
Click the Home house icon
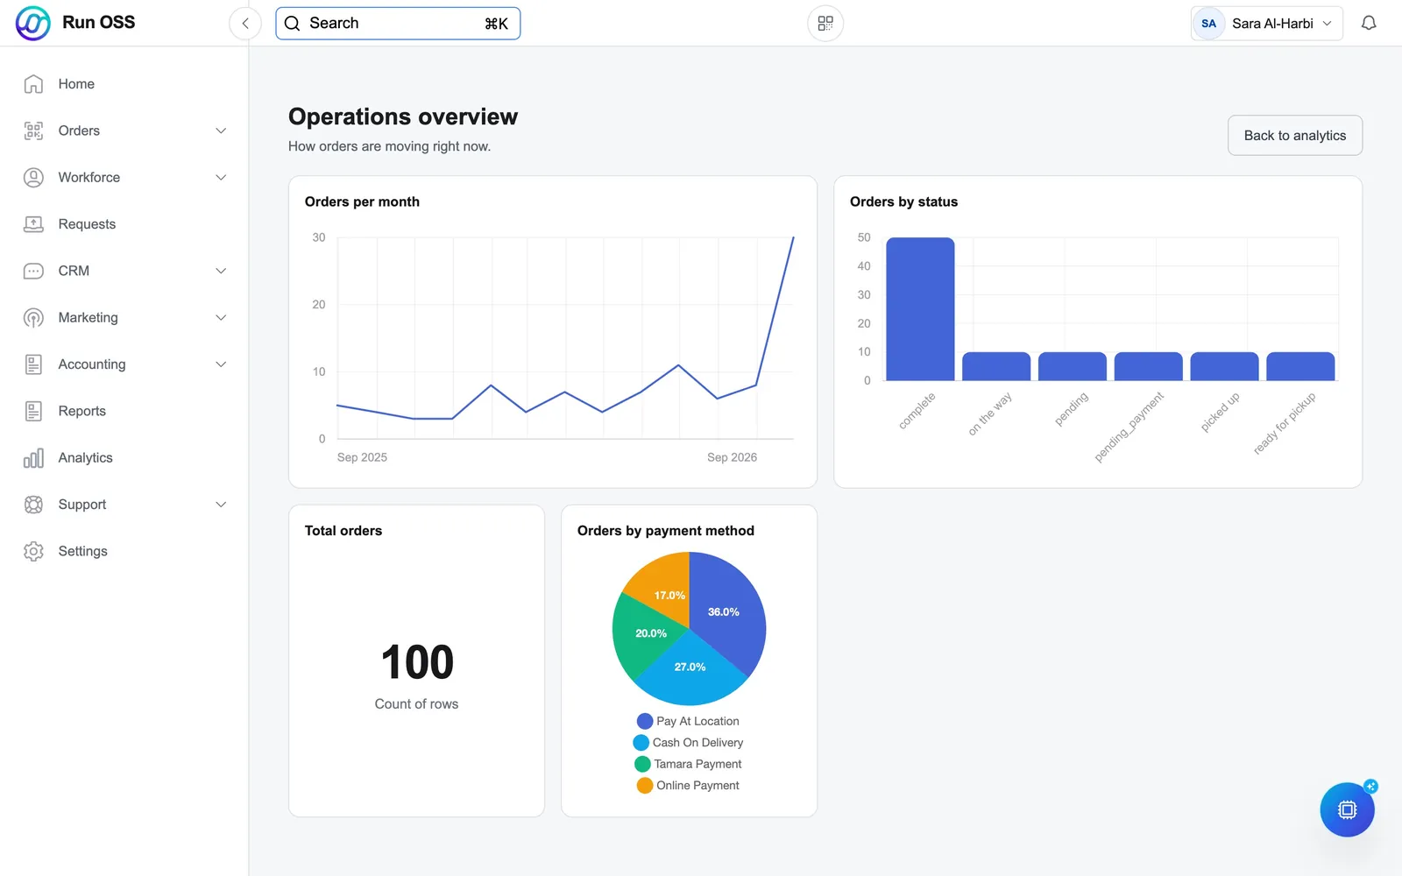coord(33,84)
